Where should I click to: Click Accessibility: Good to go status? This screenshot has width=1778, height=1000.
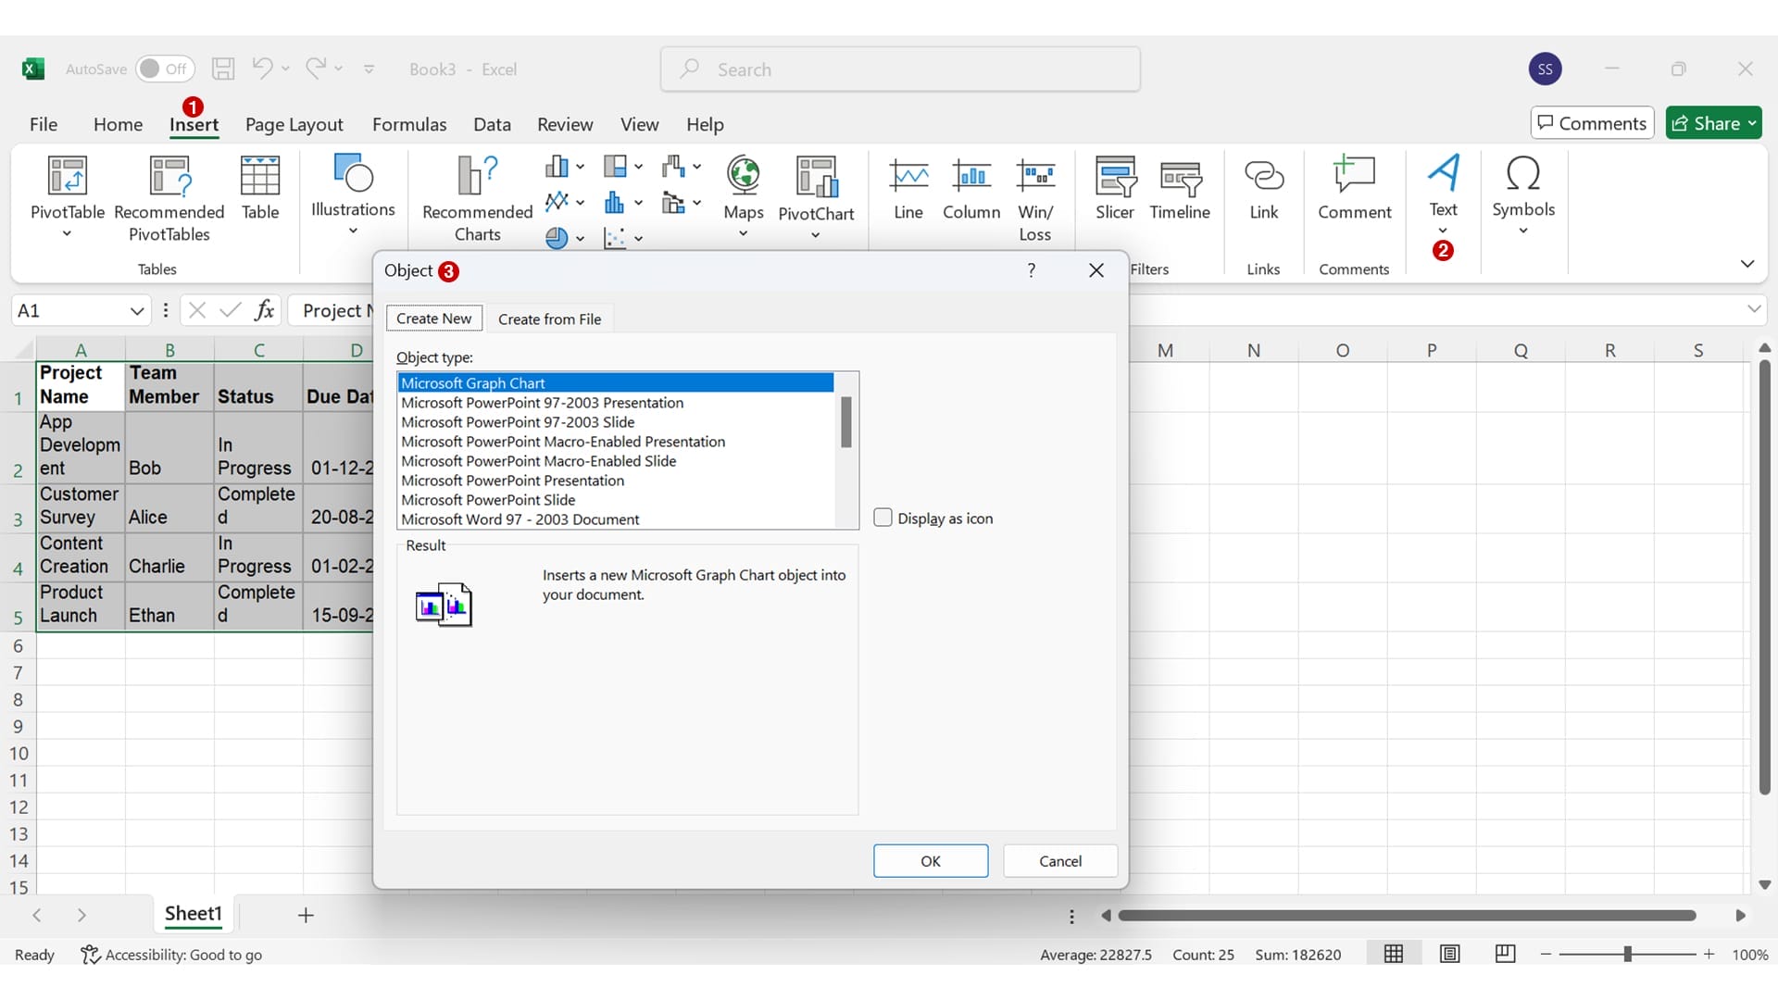coord(171,955)
